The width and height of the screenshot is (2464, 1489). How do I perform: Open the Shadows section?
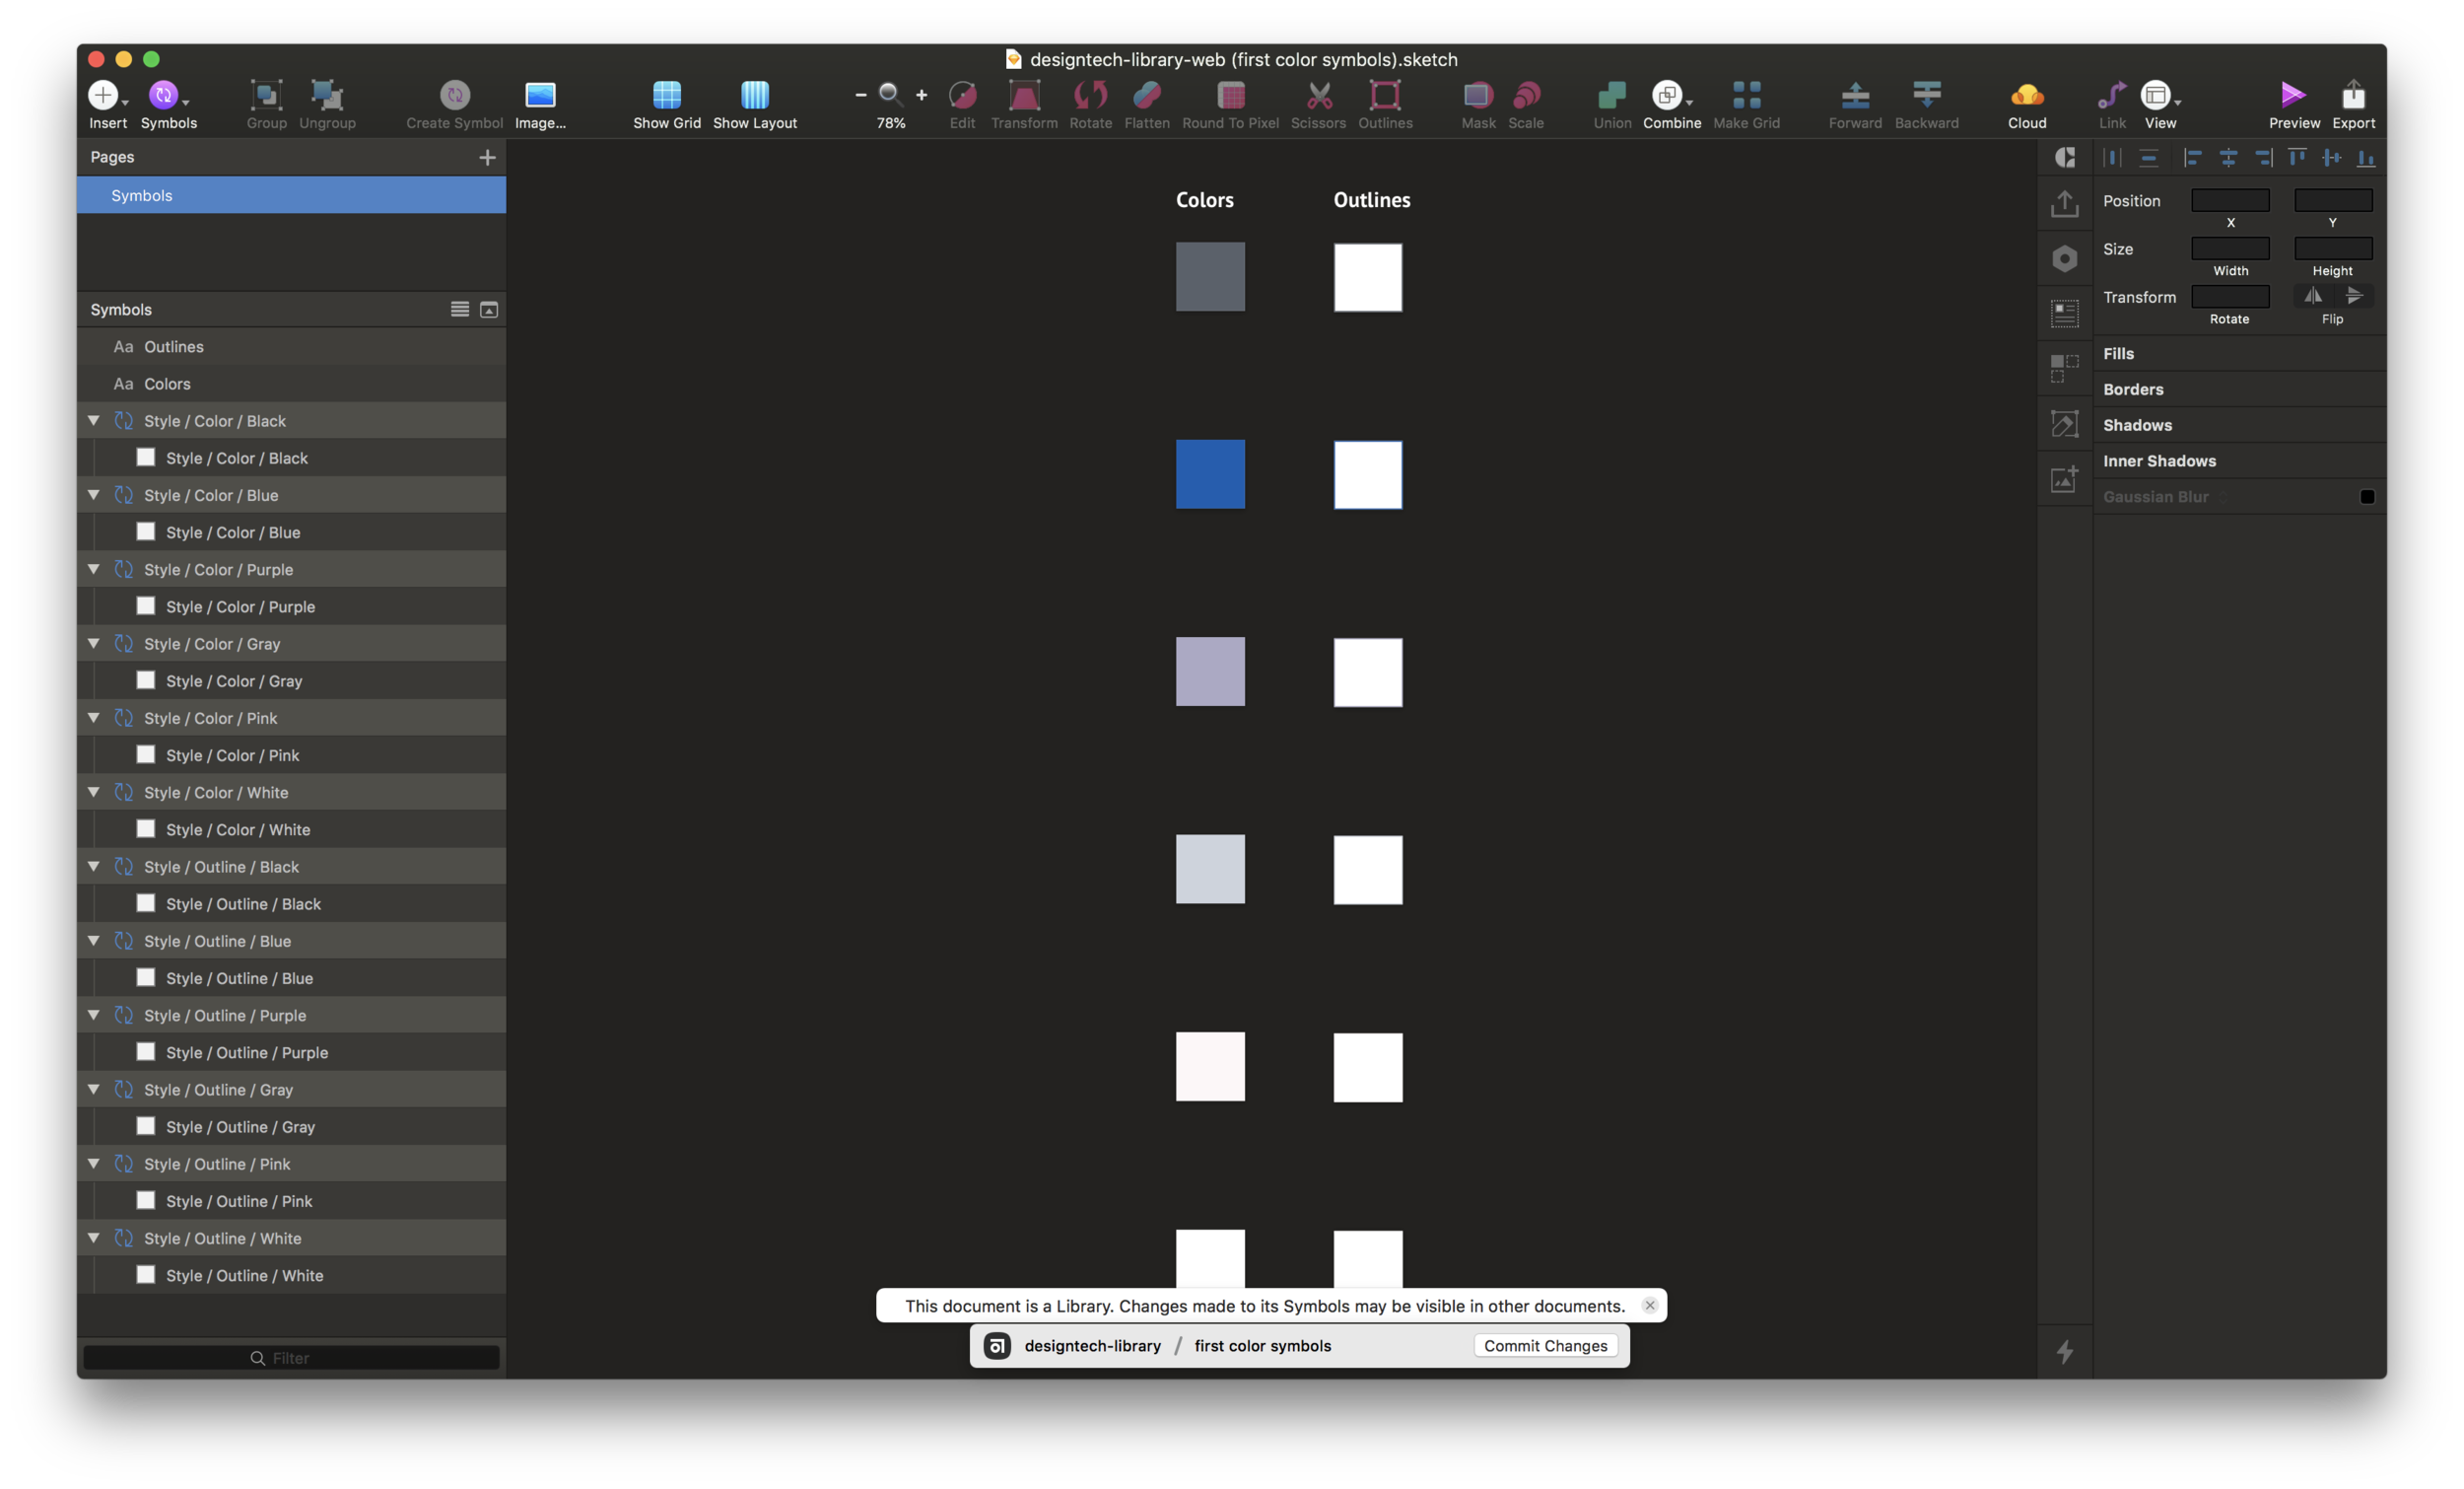[2239, 424]
